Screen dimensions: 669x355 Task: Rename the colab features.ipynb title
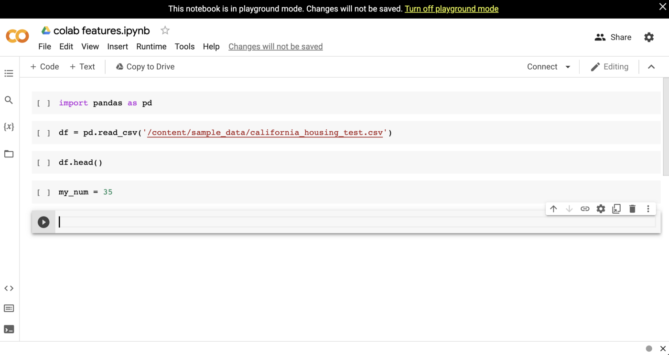click(102, 31)
